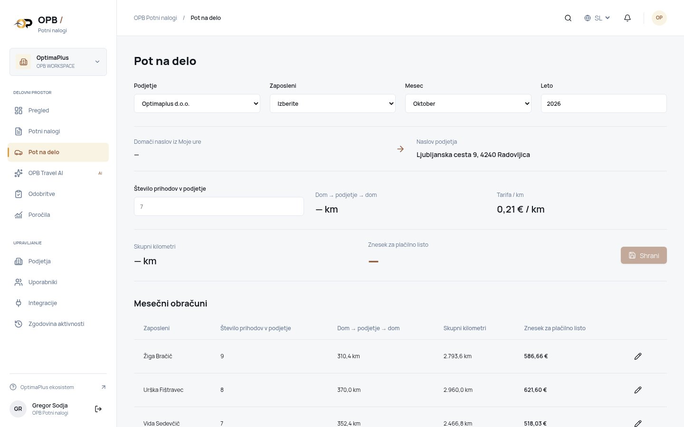The image size is (684, 427).
Task: Open the Zaposleni Izberite dropdown
Action: coord(332,103)
